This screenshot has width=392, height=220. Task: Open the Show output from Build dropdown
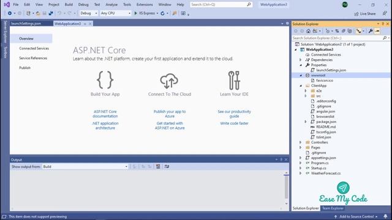pos(85,166)
